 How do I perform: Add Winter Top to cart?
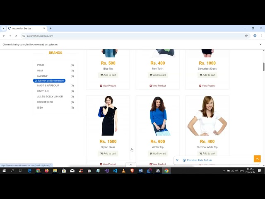pyautogui.click(x=158, y=153)
